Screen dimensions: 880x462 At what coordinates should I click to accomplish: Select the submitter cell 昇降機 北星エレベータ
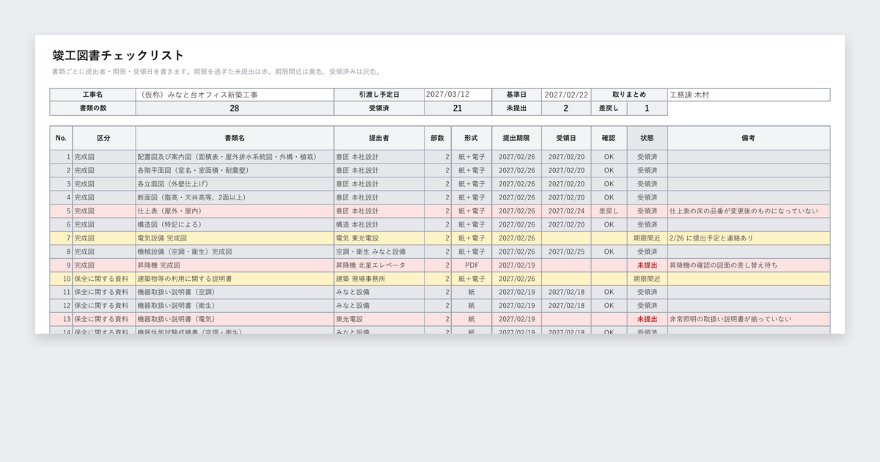click(379, 265)
